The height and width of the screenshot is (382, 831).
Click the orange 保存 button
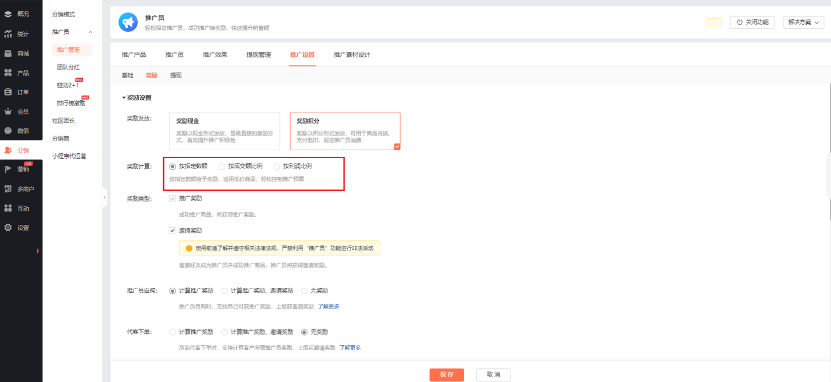(x=447, y=374)
